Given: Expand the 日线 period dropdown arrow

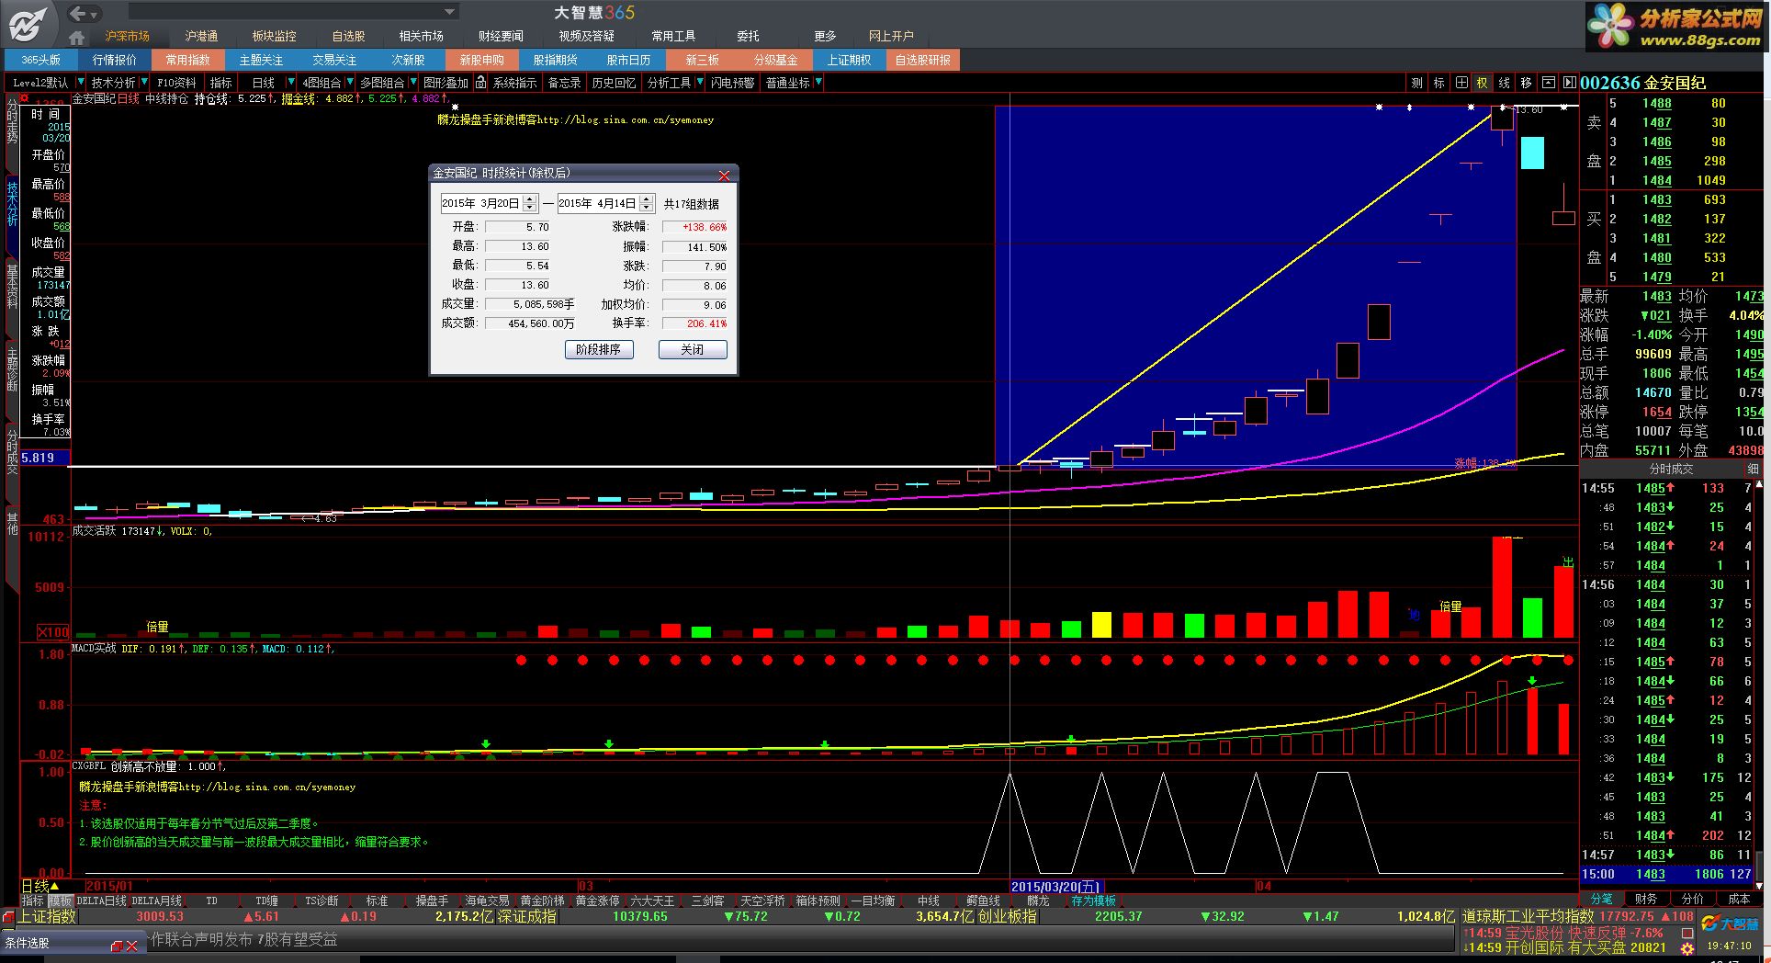Looking at the screenshot, I should pos(290,83).
